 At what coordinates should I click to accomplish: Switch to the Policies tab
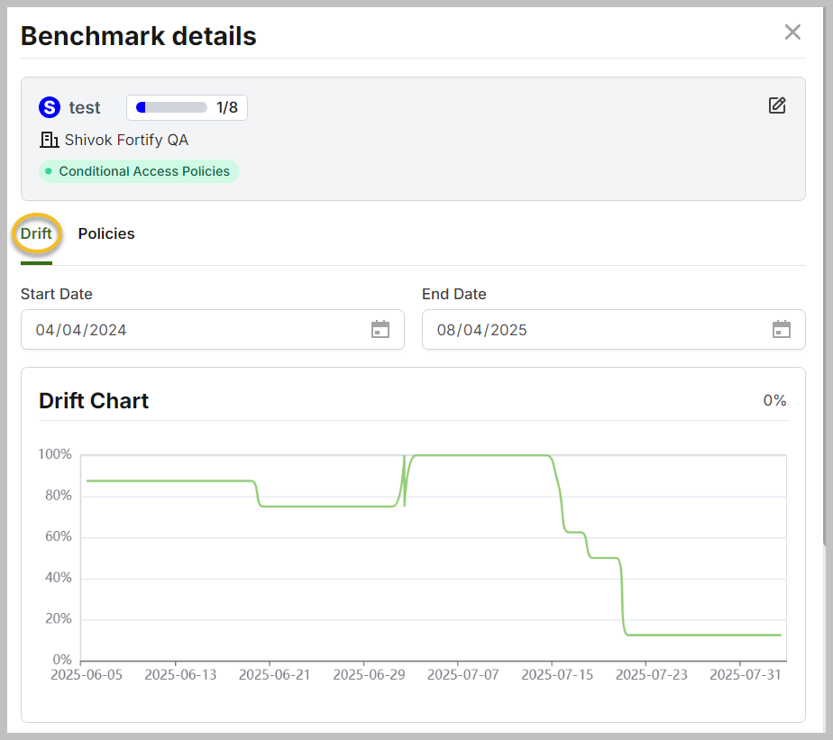[x=106, y=233]
